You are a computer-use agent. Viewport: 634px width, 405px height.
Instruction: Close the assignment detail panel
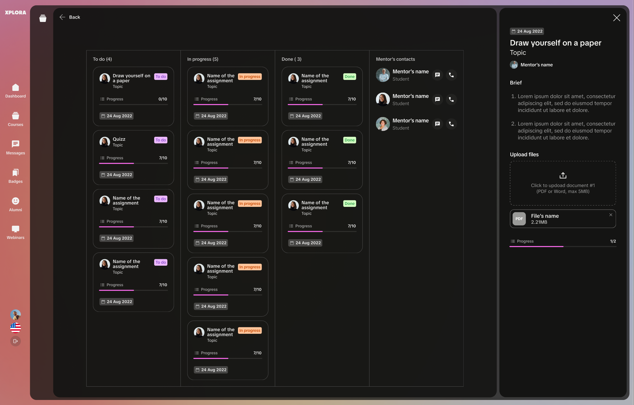[617, 18]
